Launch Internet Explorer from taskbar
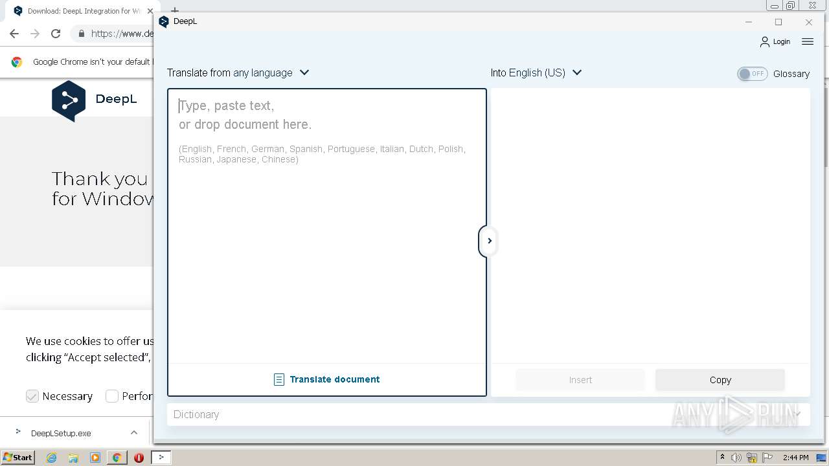The width and height of the screenshot is (829, 466). tap(51, 458)
